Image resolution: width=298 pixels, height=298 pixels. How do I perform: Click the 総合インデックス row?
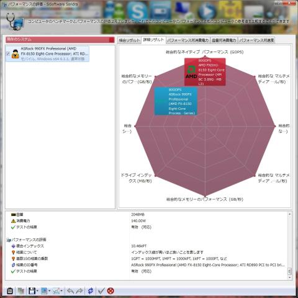pyautogui.click(x=147, y=246)
